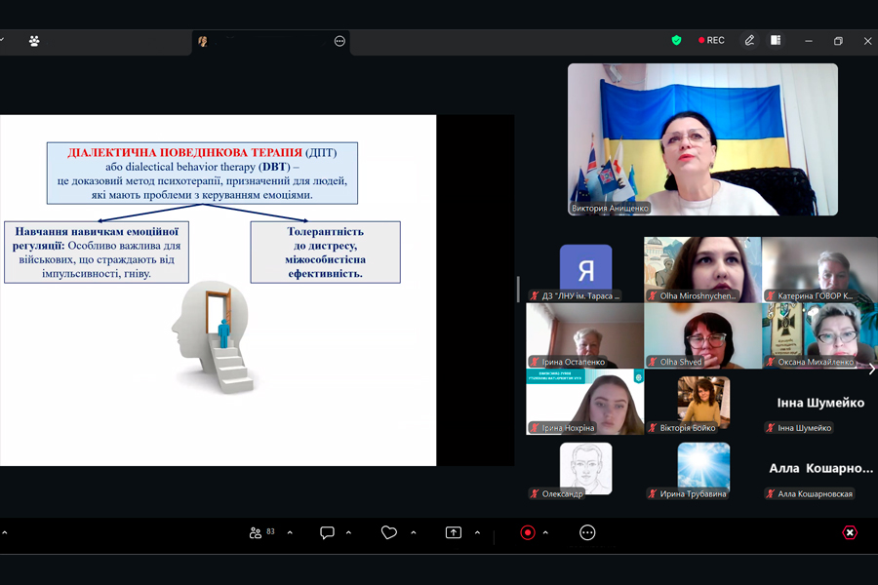Click the Толерантність до дистресу box
Viewport: 878px width, 585px height.
coord(325,252)
